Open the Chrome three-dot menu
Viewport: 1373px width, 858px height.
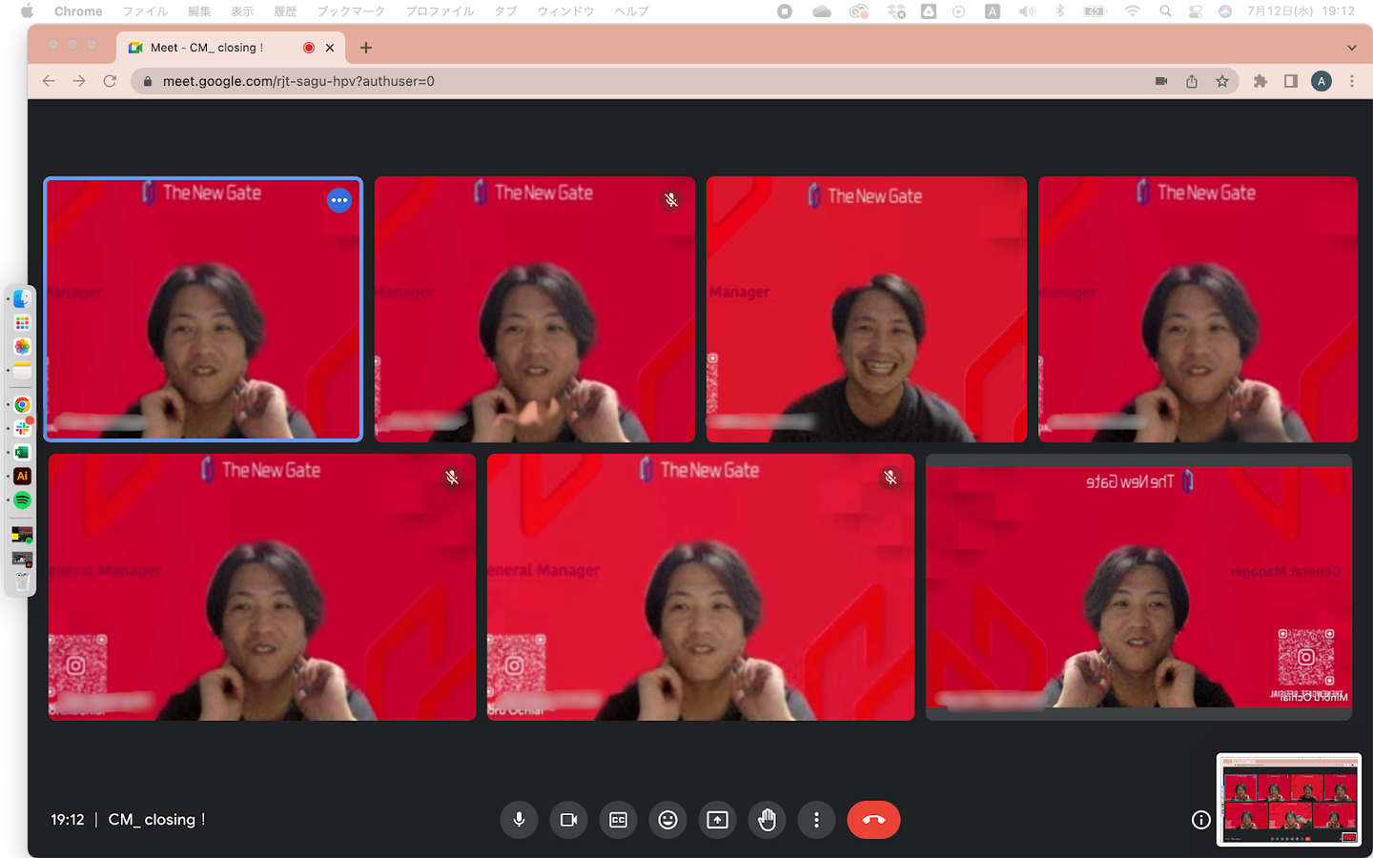(1352, 81)
